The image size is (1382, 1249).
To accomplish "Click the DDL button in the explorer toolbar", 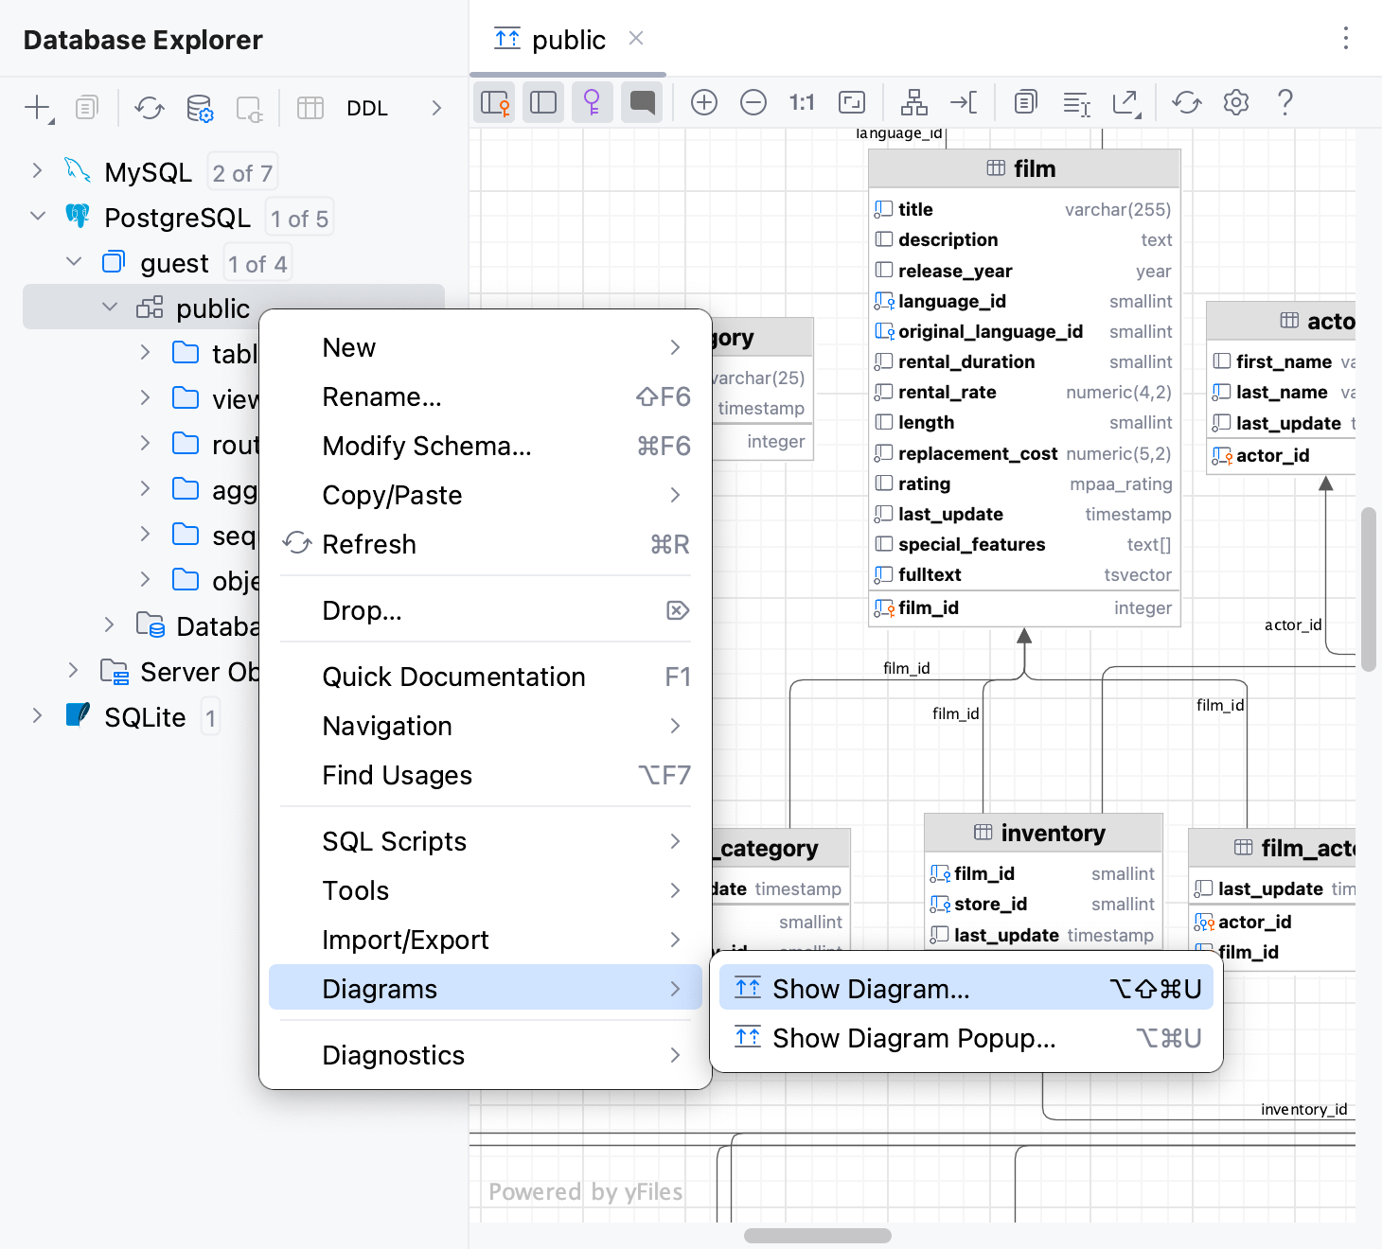I will (367, 108).
